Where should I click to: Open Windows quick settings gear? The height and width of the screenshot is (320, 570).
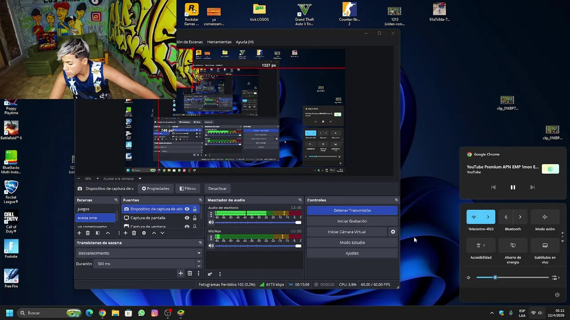(557, 295)
